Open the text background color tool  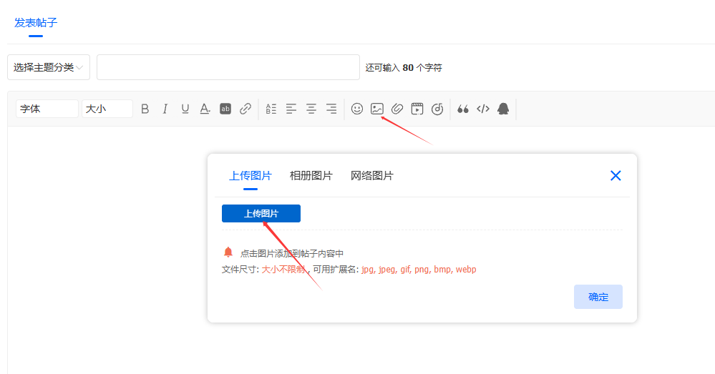[x=225, y=109]
